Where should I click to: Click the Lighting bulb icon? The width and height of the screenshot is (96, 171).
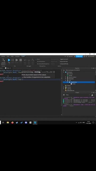tap(66, 89)
